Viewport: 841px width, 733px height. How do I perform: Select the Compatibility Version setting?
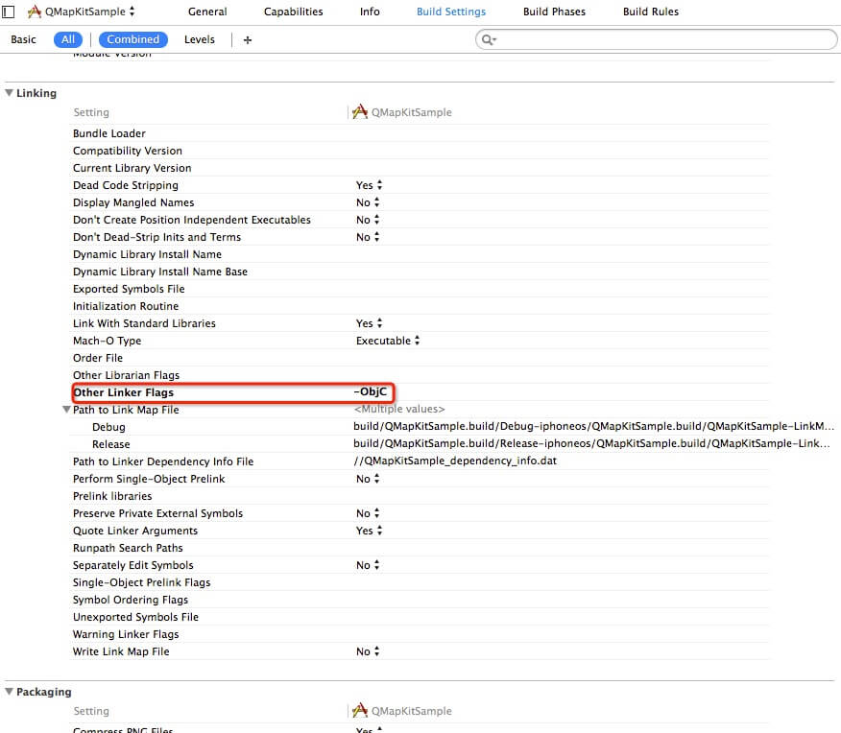[128, 151]
